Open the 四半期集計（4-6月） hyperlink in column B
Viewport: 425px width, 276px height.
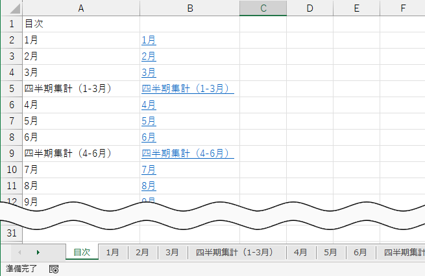(188, 154)
